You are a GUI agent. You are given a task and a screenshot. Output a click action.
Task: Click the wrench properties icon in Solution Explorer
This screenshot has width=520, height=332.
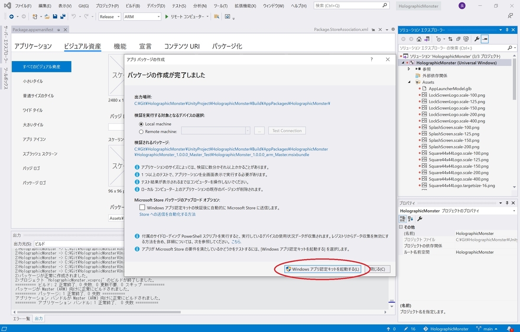pyautogui.click(x=477, y=39)
